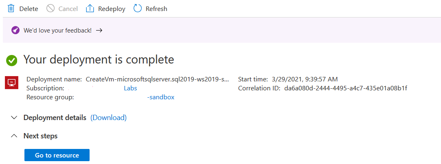This screenshot has height=164, width=441.
Task: Toggle the Deployment details section heading
Action: click(x=55, y=118)
